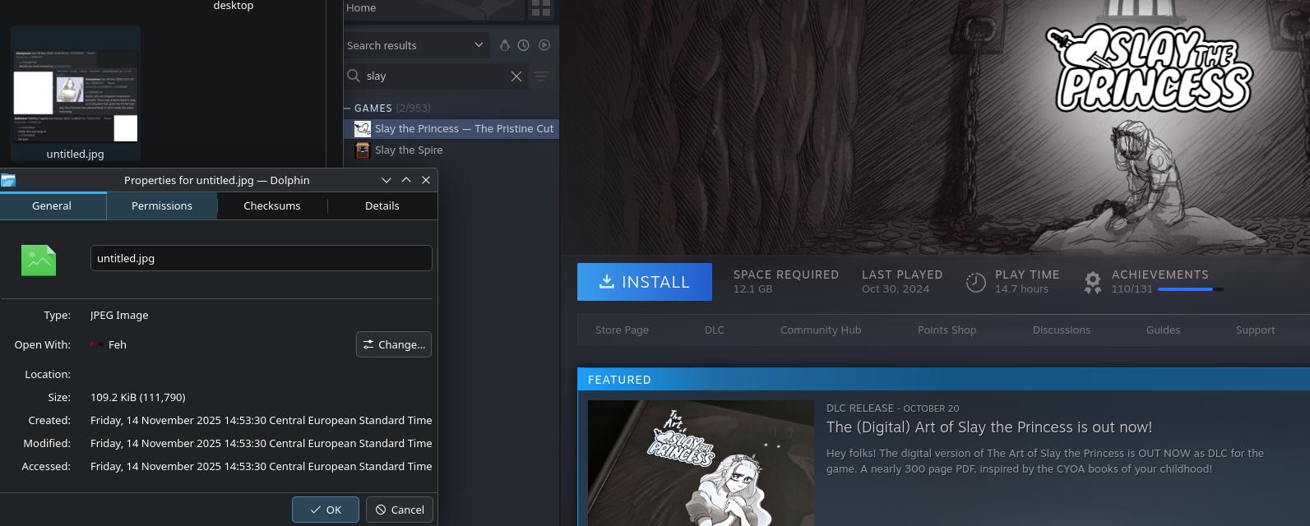Keep-above chevron up in properties title bar
The height and width of the screenshot is (526, 1310).
[x=406, y=180]
